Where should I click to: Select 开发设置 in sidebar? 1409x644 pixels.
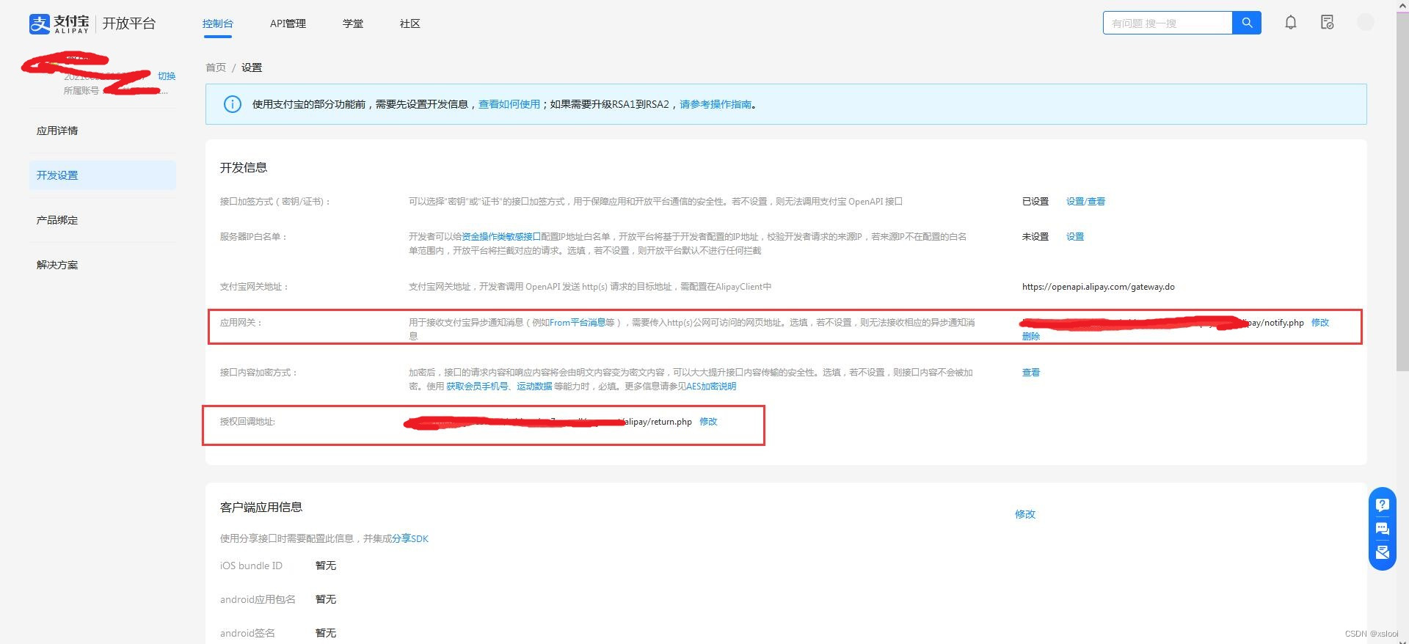[x=103, y=175]
